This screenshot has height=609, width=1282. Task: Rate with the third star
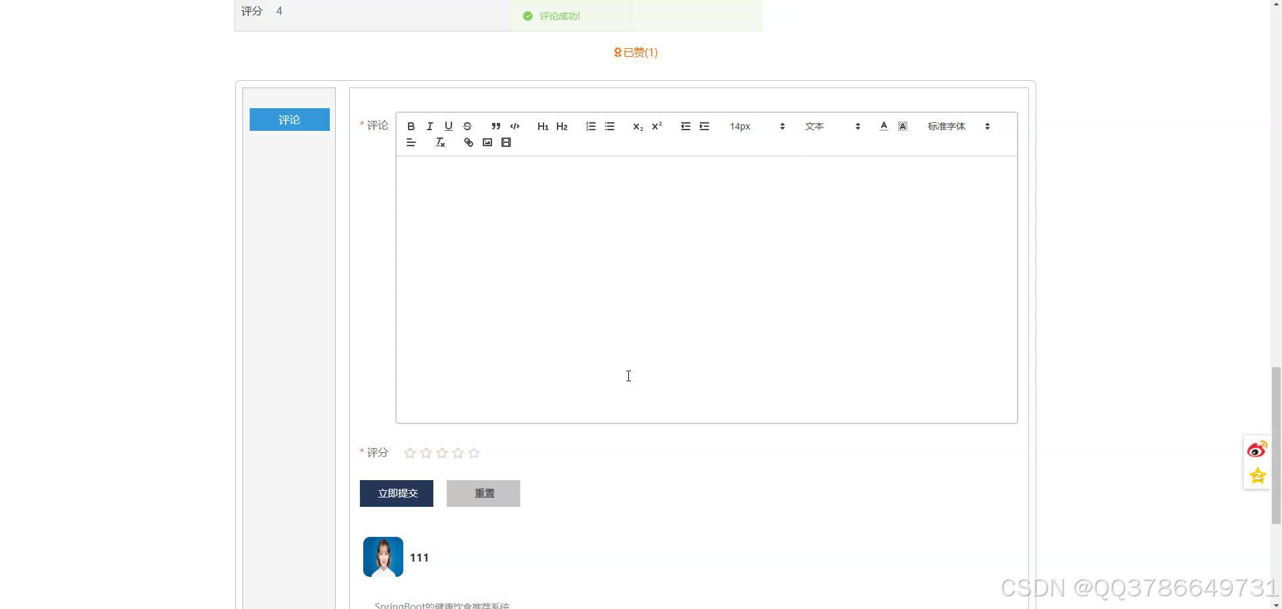[x=442, y=453]
